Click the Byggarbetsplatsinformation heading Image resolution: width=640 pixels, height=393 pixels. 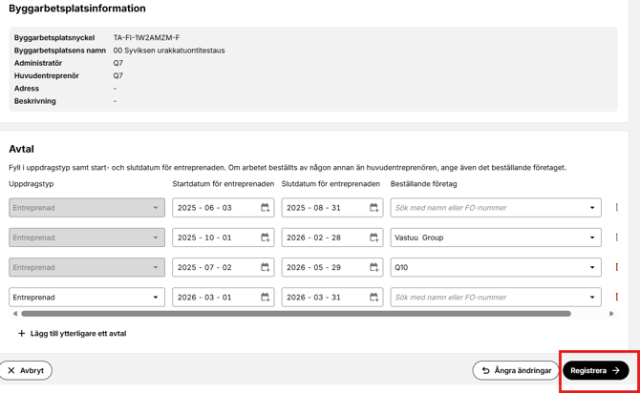coord(77,9)
